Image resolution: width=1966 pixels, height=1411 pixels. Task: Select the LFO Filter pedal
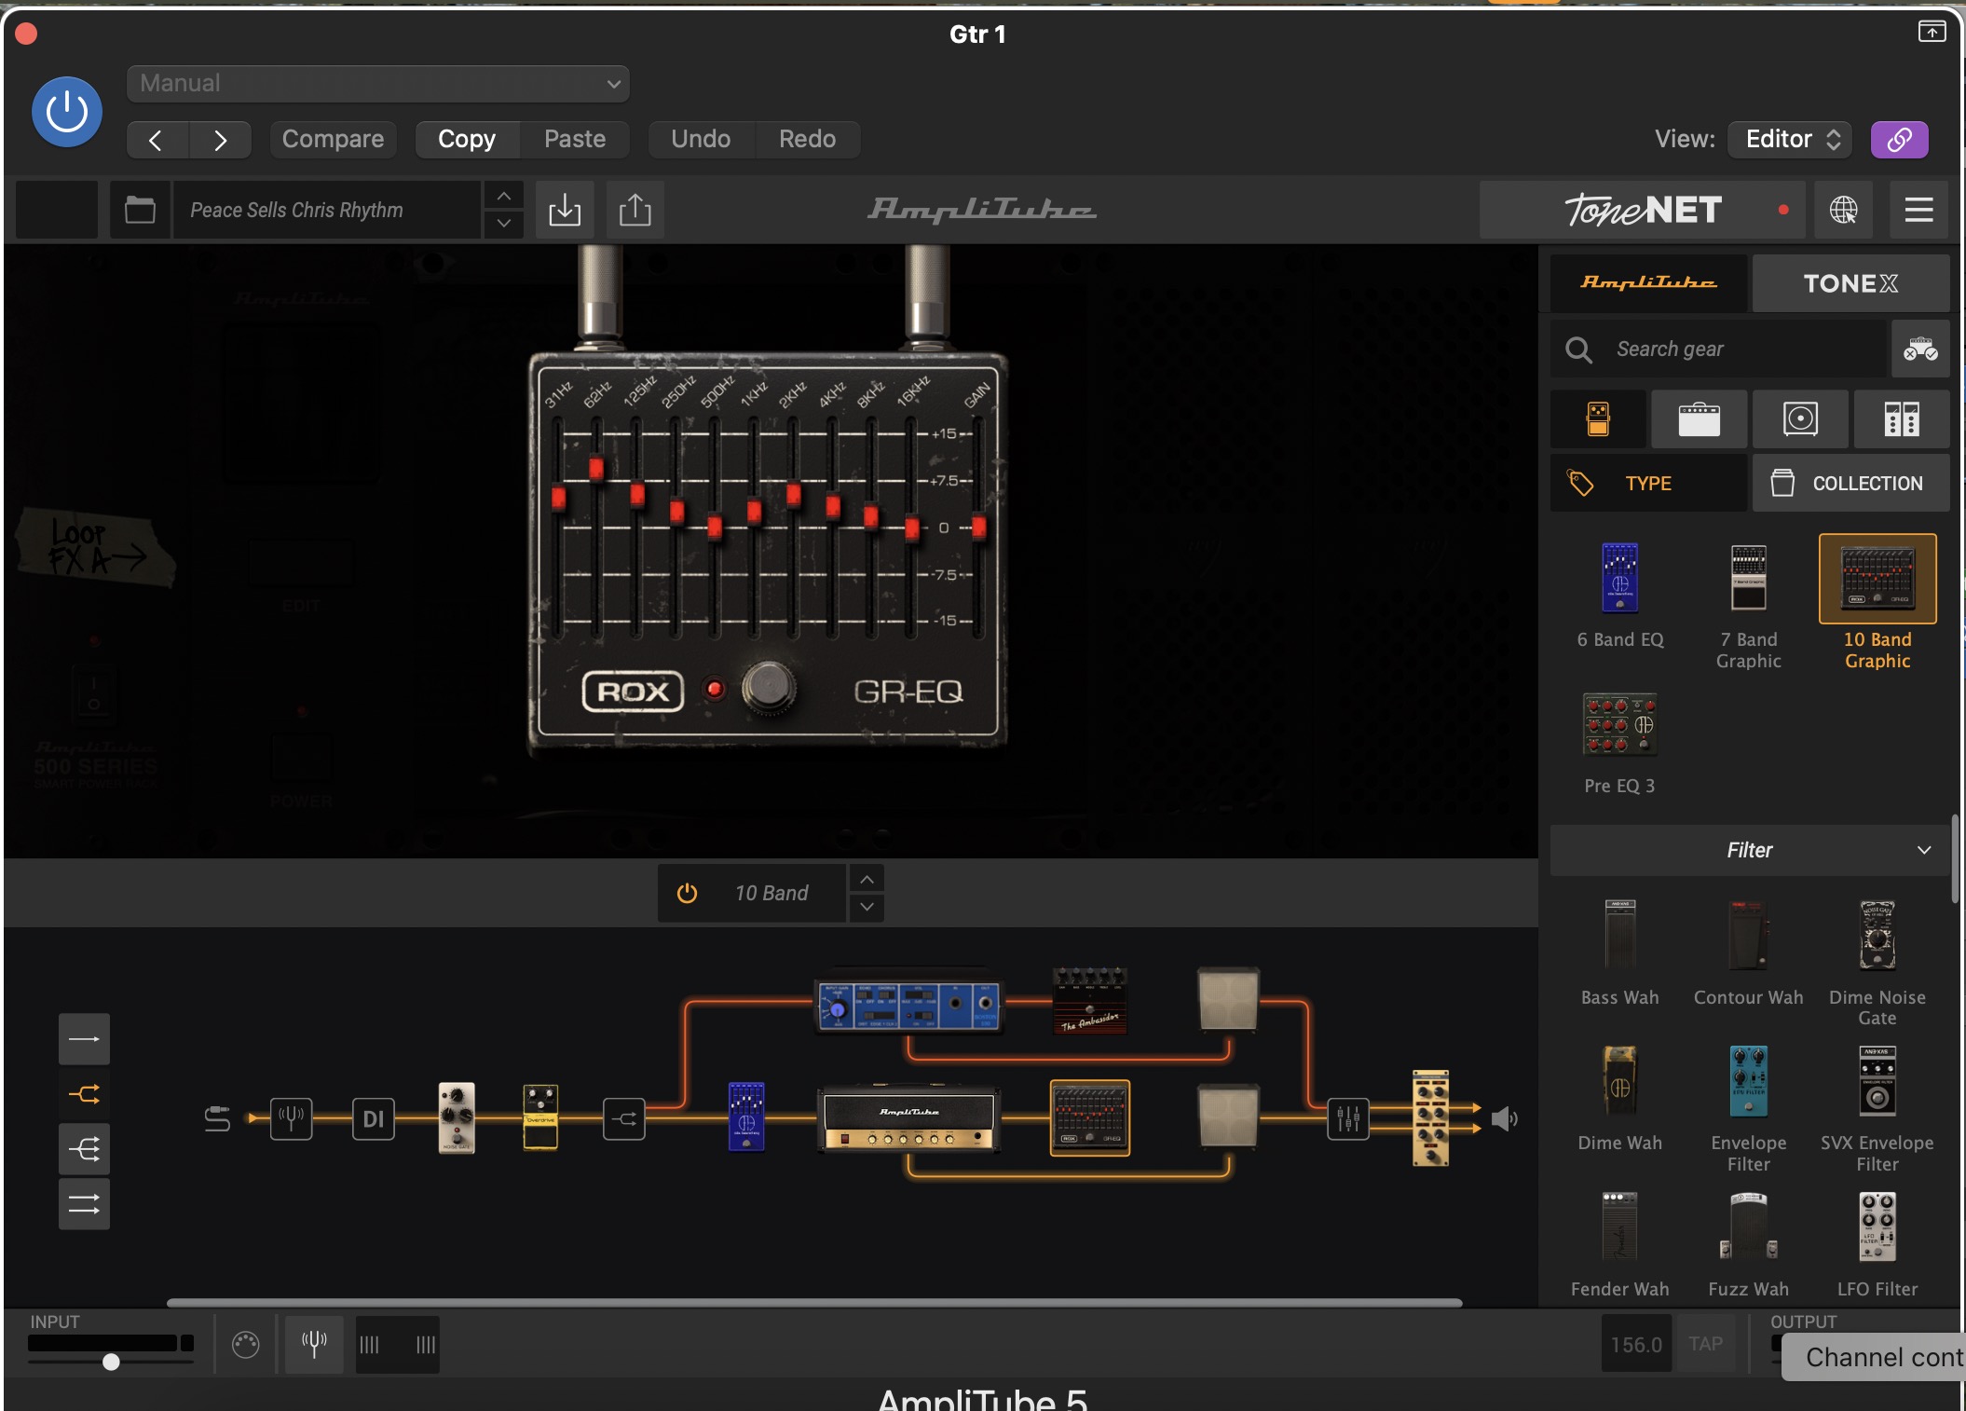point(1877,1227)
